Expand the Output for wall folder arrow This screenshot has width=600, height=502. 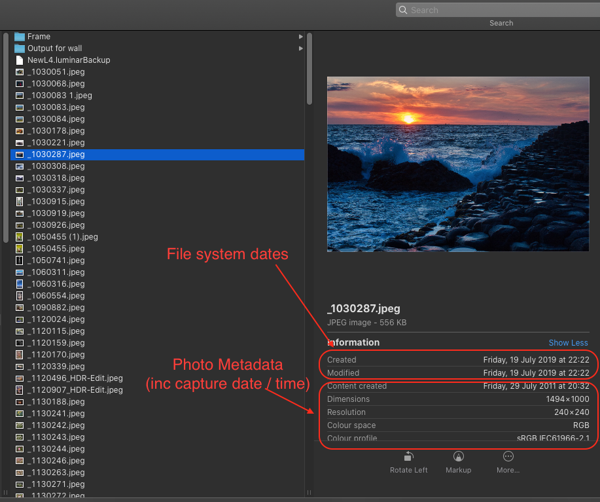click(x=300, y=48)
